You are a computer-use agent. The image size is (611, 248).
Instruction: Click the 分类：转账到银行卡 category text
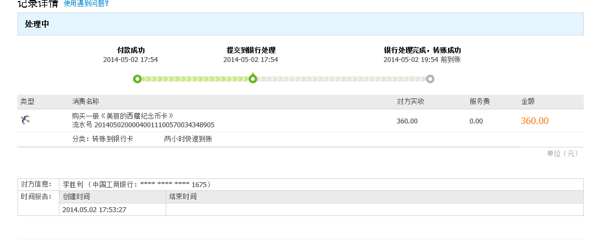[102, 139]
